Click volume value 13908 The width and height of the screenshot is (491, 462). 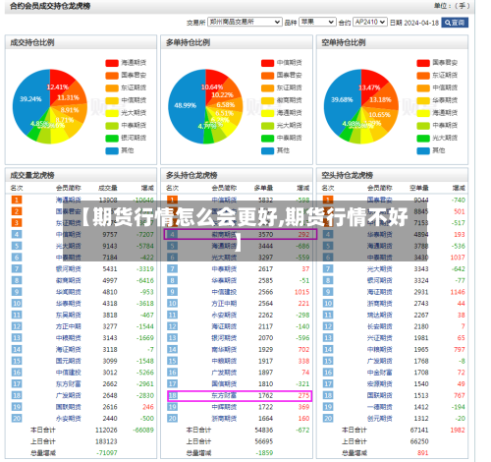click(108, 200)
